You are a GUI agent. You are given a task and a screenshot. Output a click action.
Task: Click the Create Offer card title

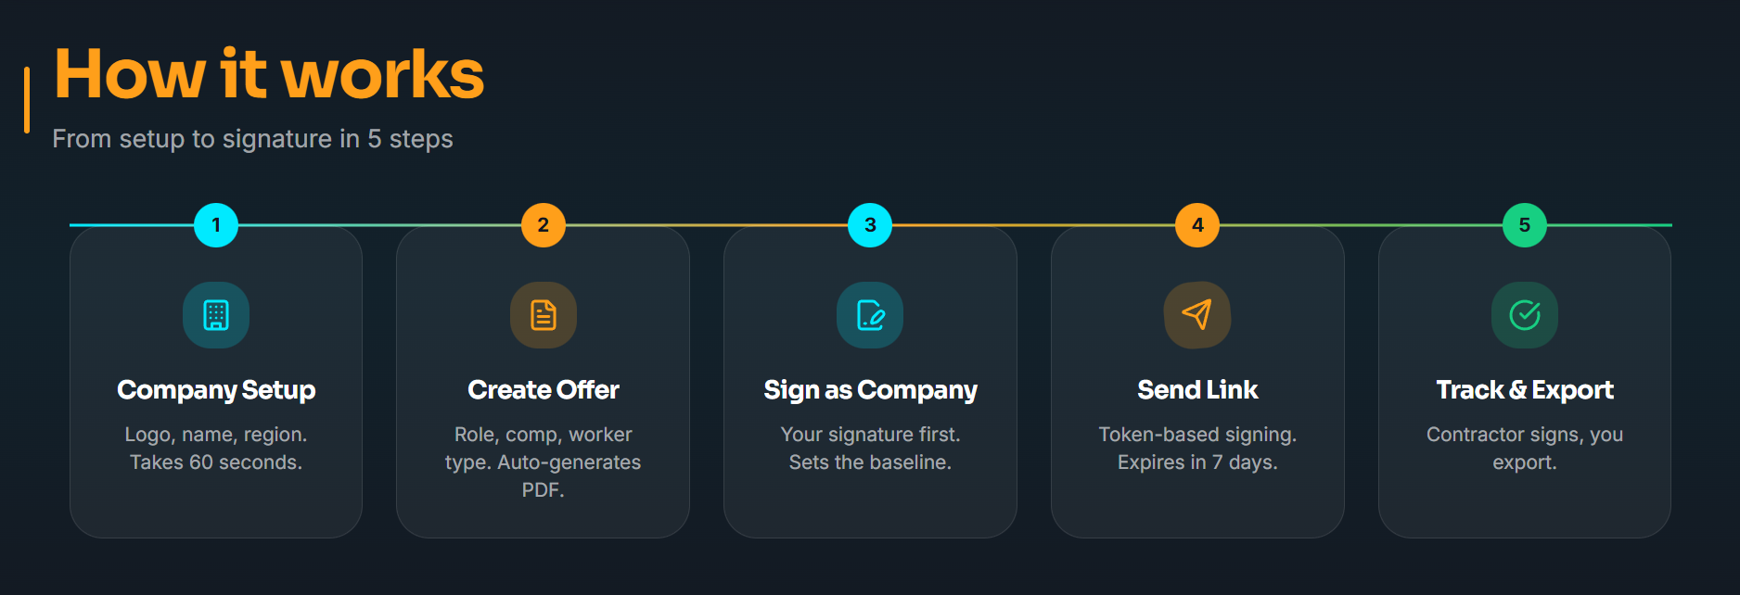pos(544,390)
